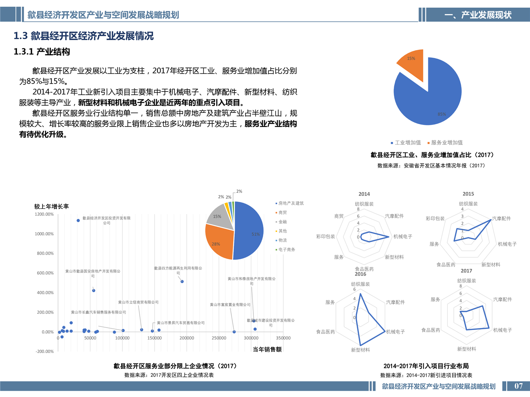Click the orange legend marker for 服务业增加值

(x=428, y=143)
